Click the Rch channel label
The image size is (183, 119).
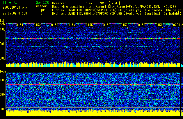point(3,71)
